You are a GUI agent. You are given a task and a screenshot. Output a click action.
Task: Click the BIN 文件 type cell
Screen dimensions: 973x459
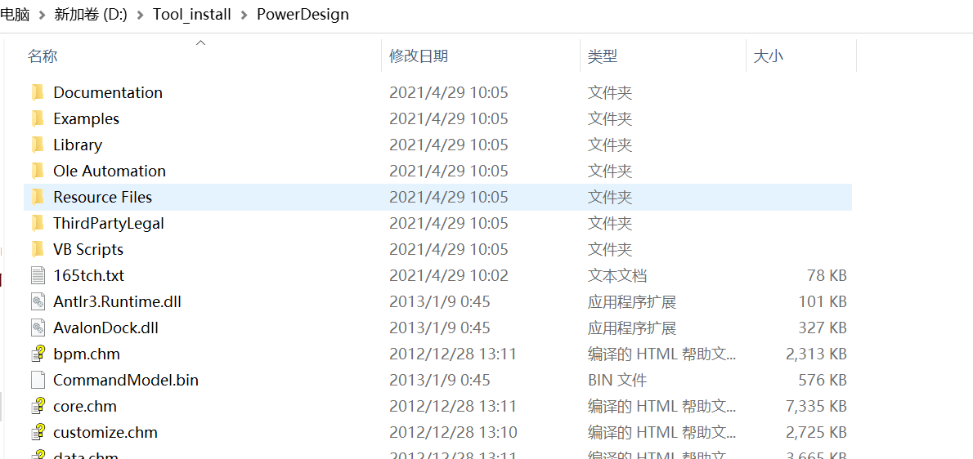[x=617, y=380]
